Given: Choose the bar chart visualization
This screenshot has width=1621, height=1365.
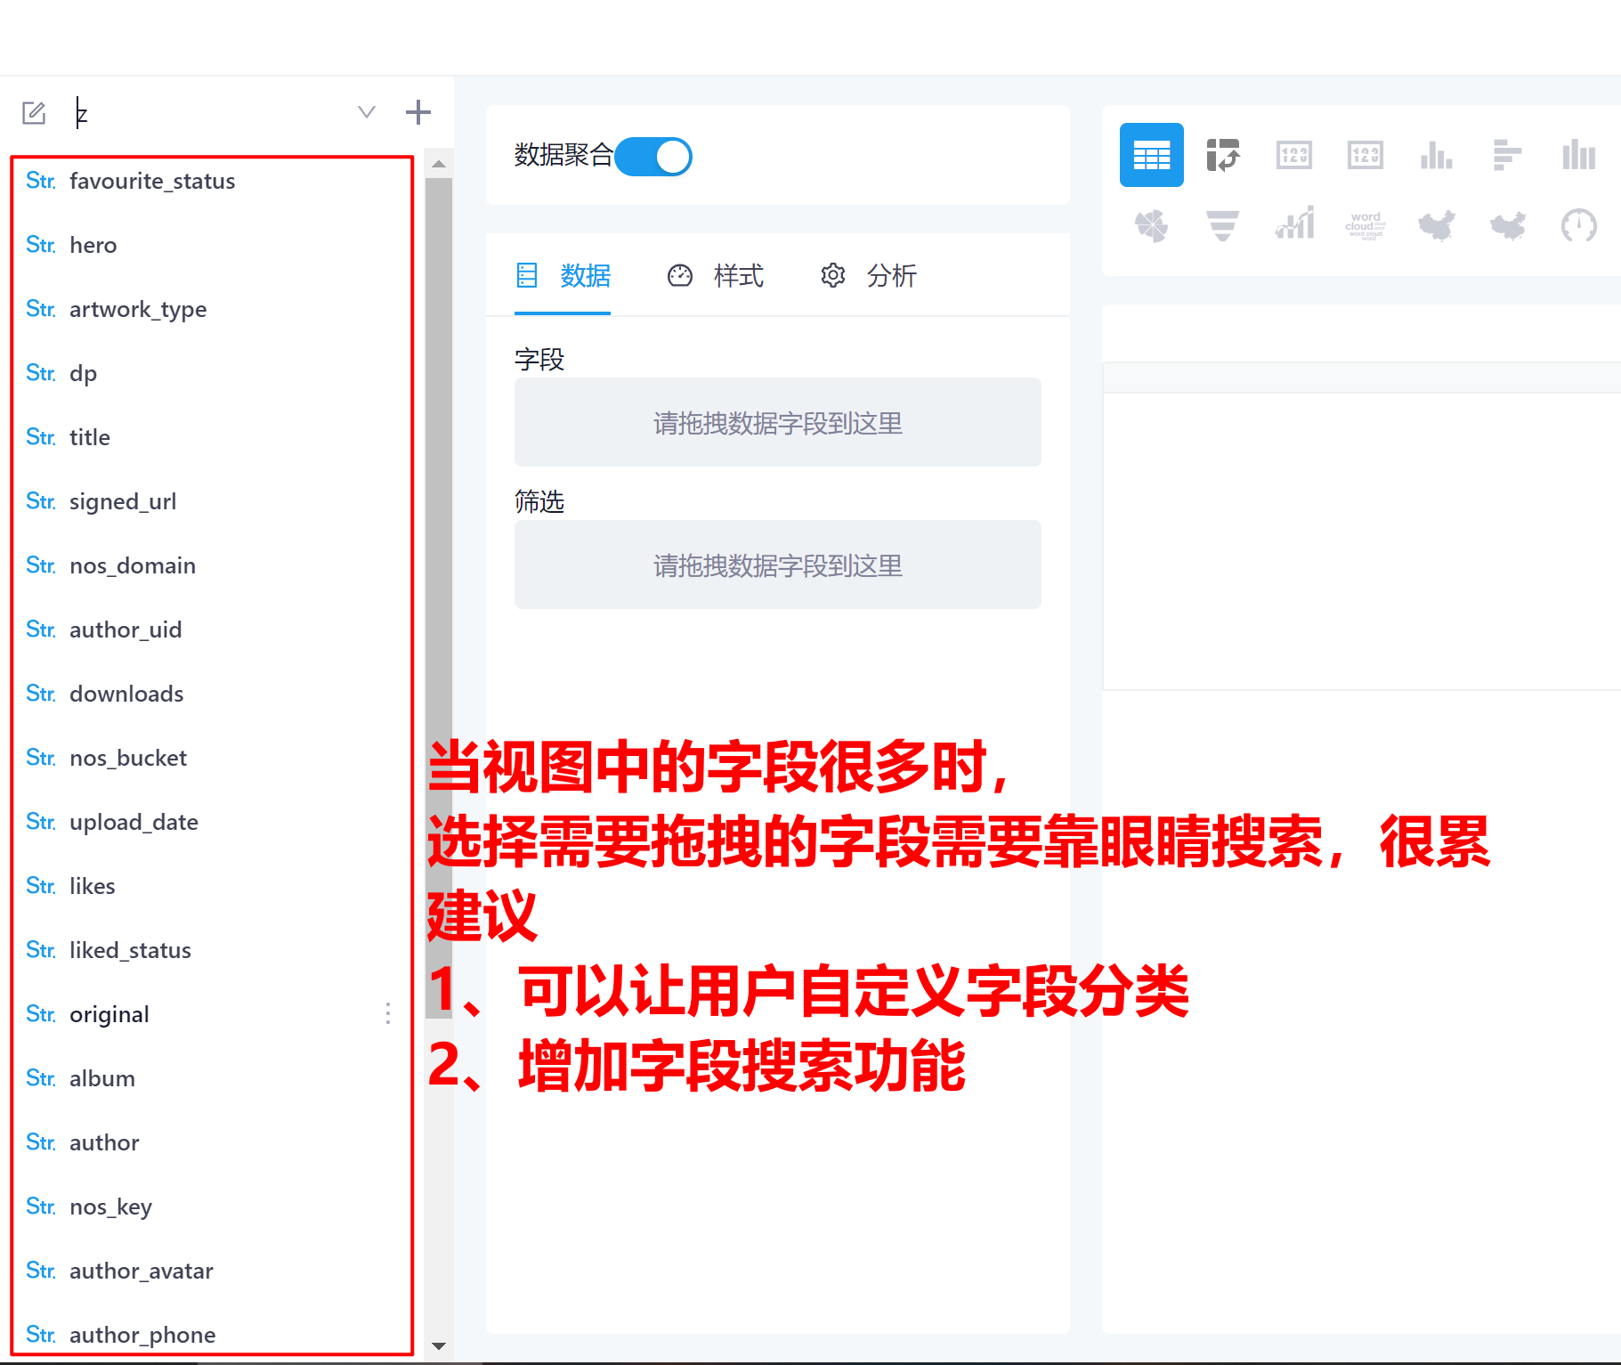Looking at the screenshot, I should 1436,155.
